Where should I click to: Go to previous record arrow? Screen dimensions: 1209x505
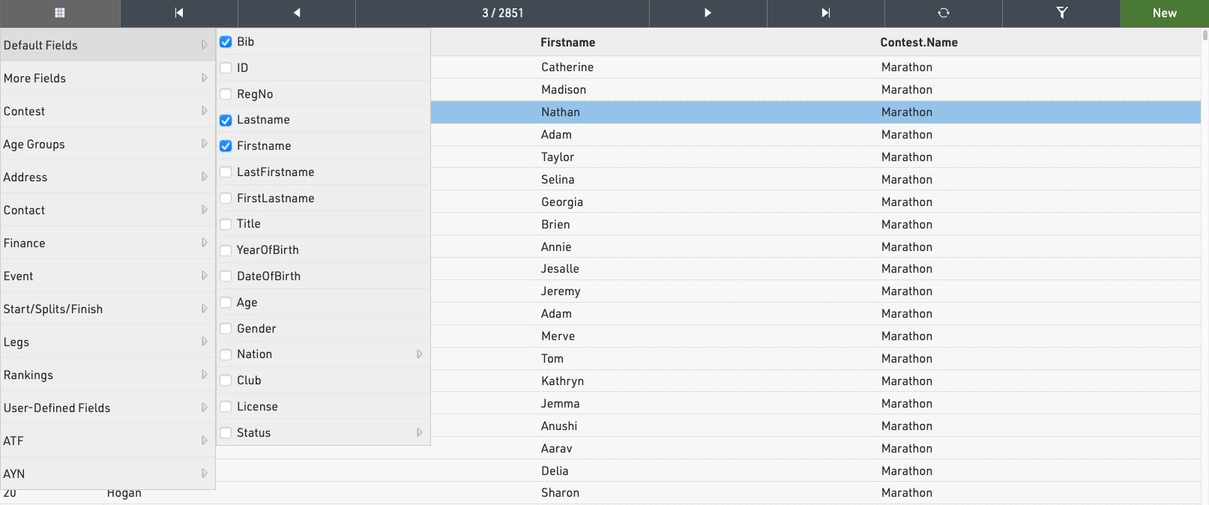[297, 13]
